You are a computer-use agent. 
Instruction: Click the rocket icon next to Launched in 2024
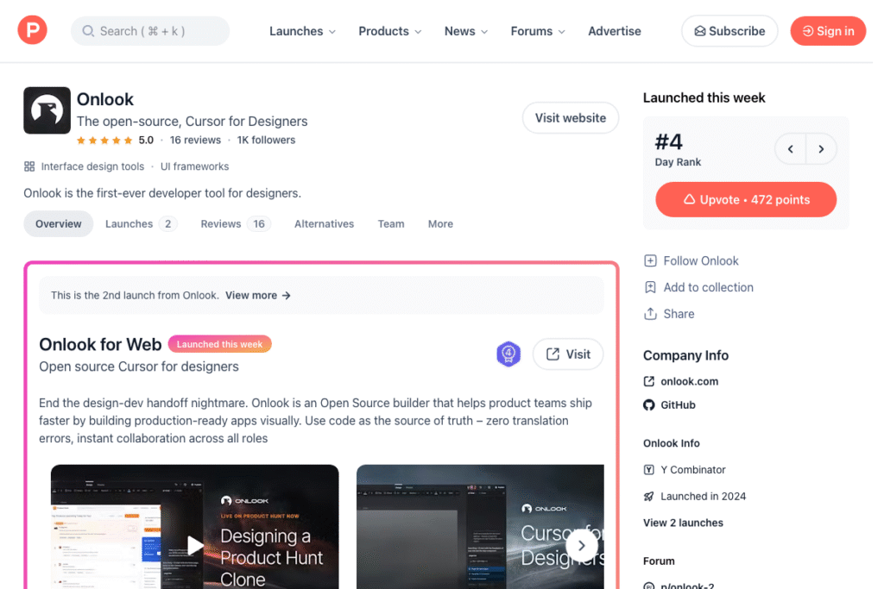pyautogui.click(x=648, y=496)
